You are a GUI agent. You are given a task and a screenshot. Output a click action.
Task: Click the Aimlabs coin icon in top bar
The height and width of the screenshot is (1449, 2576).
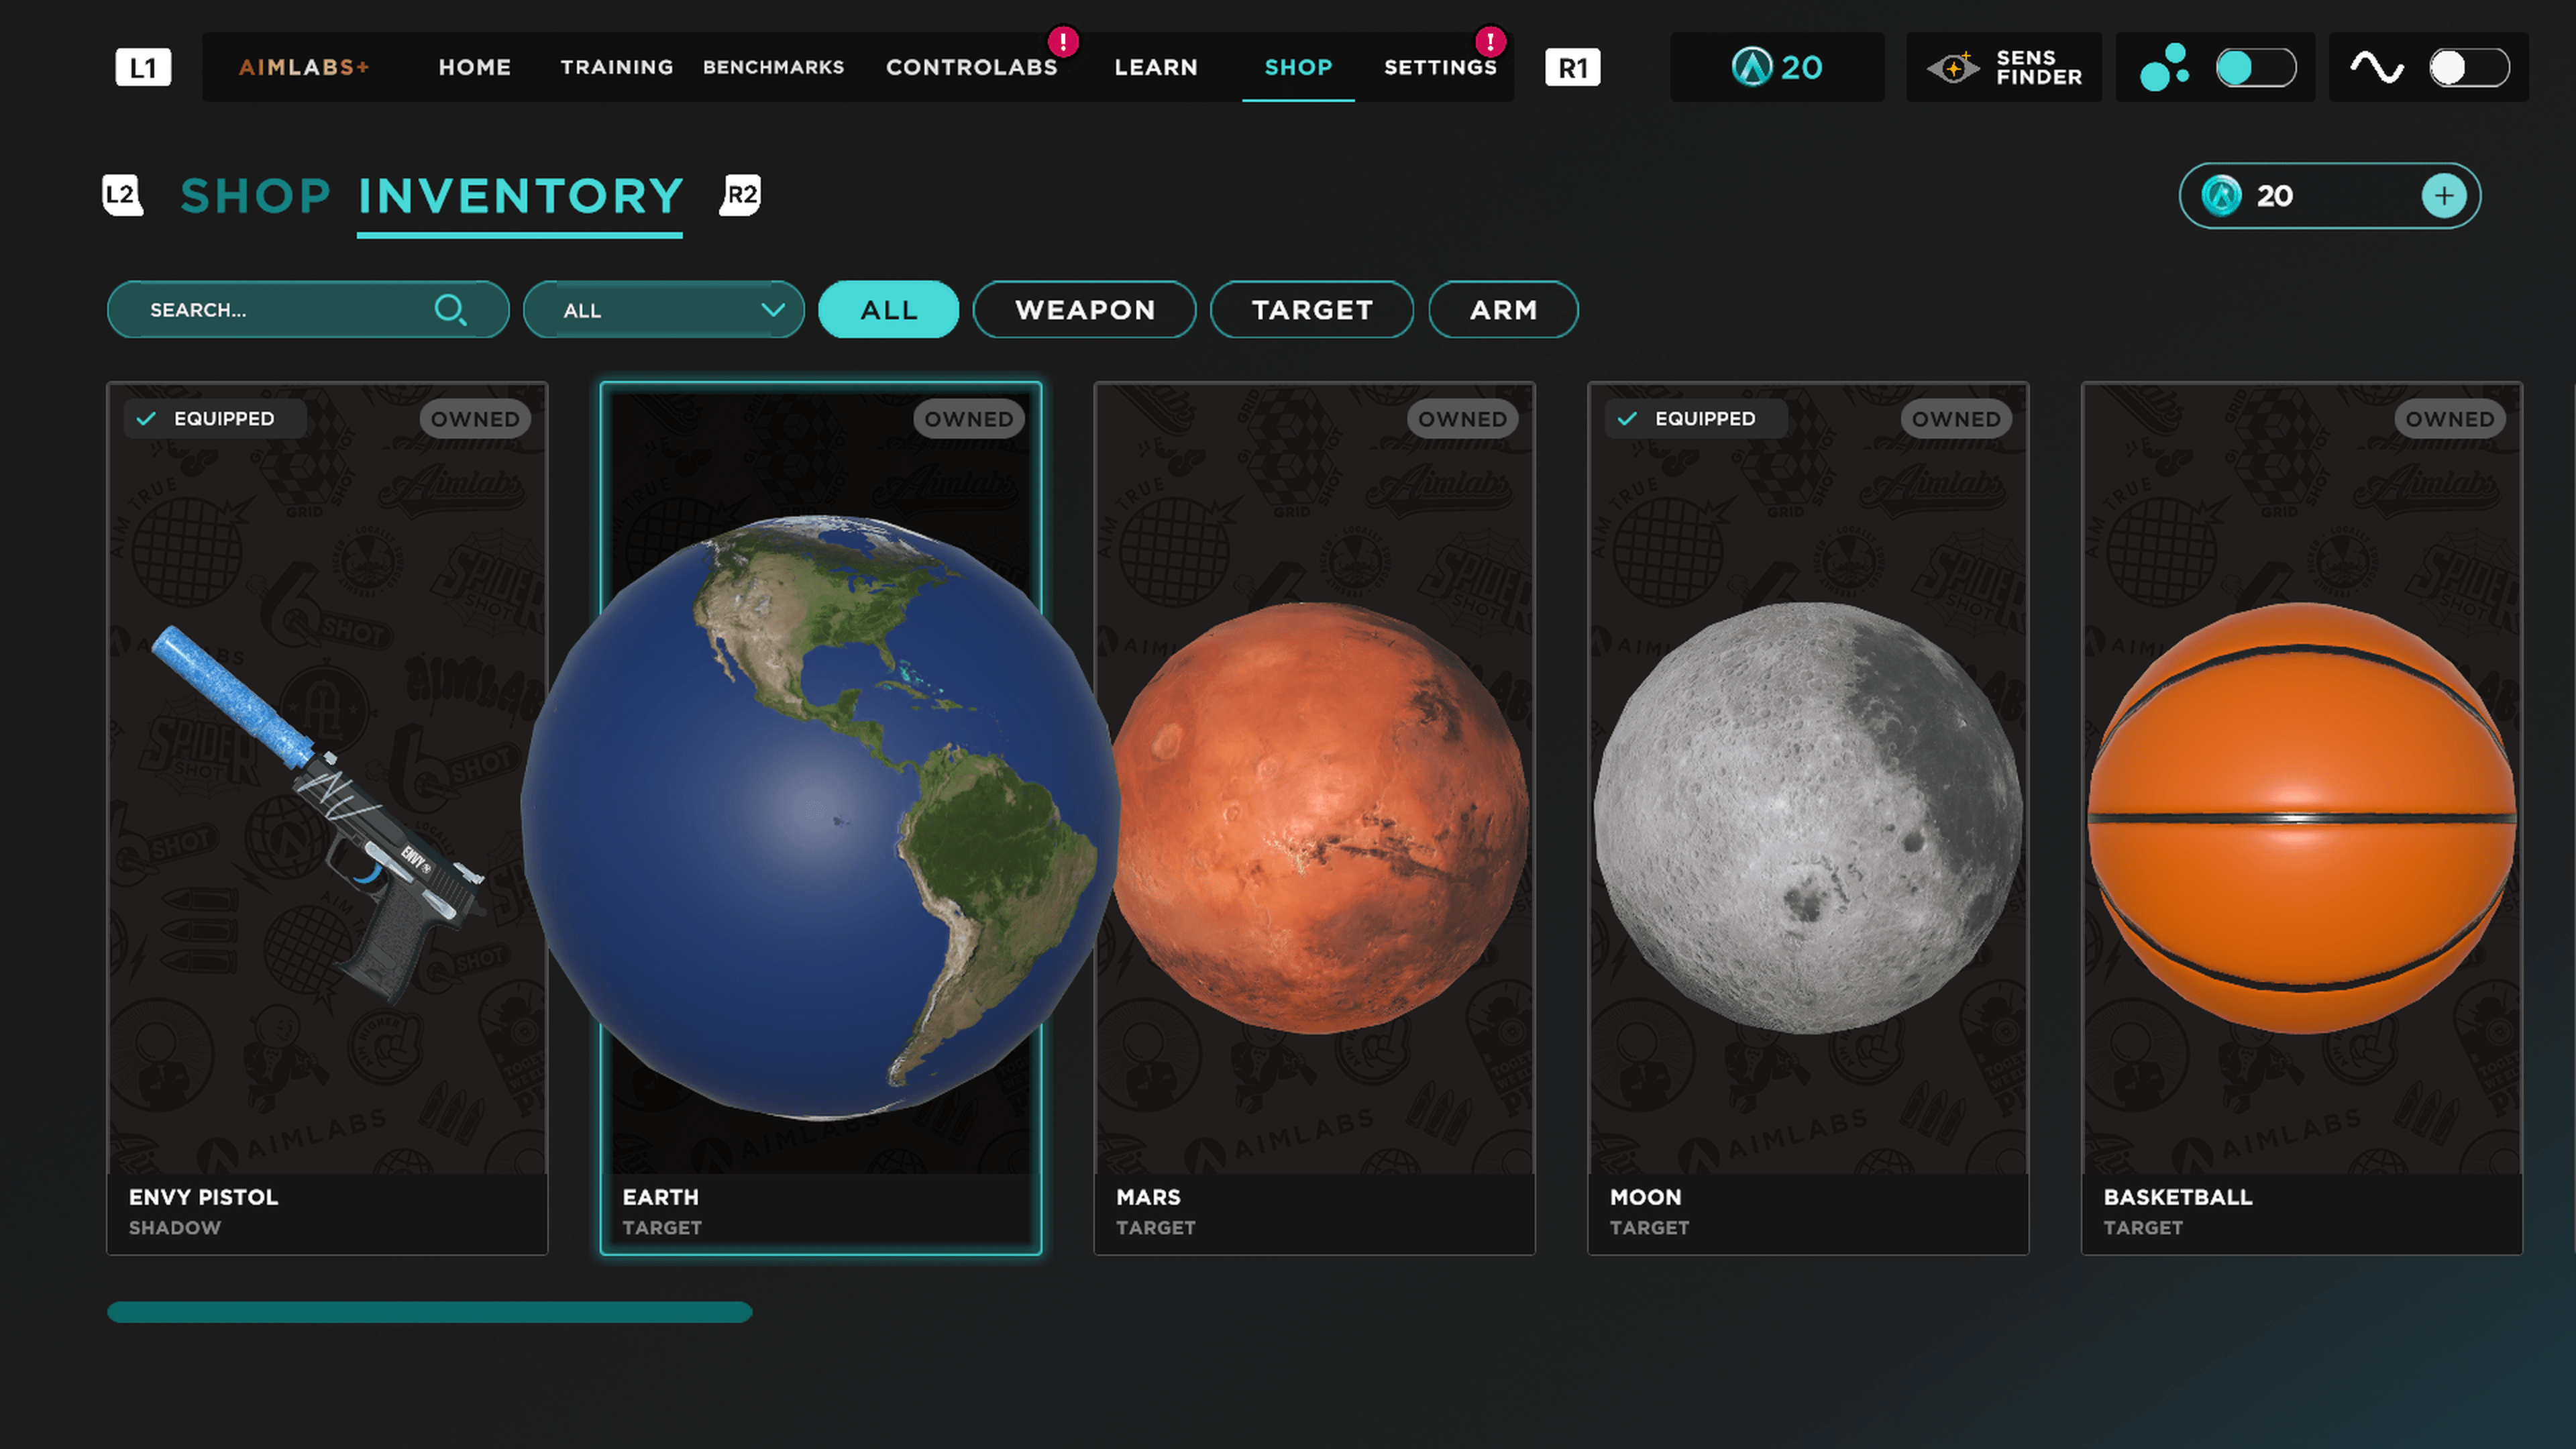(1752, 67)
